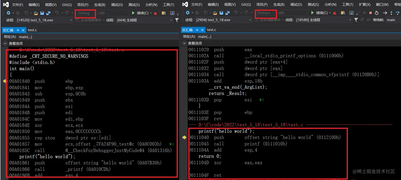Screen dimensions: 401x180
Task: Click thread filter funnel icon in left window
Action: coord(177,20)
